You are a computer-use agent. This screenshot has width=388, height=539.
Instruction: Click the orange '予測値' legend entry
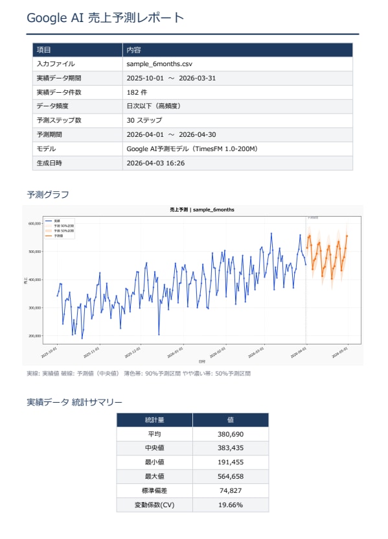point(54,236)
